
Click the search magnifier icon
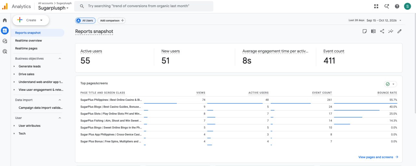[x=82, y=6]
